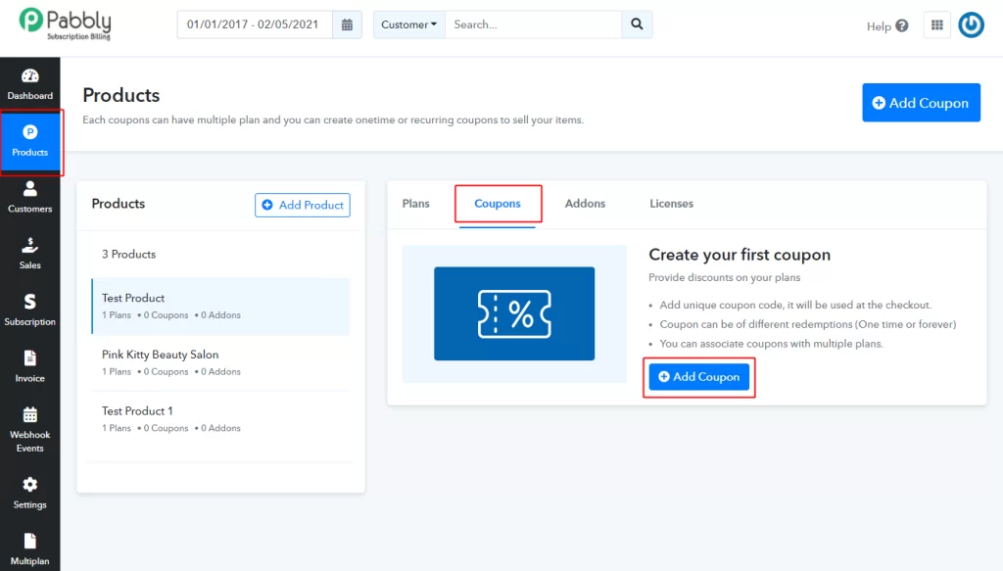This screenshot has width=1003, height=571.
Task: Click into the Search input field
Action: (532, 24)
